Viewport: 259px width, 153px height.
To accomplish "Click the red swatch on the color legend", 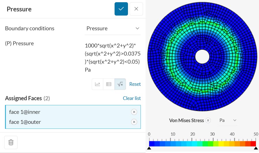I will tap(253, 144).
